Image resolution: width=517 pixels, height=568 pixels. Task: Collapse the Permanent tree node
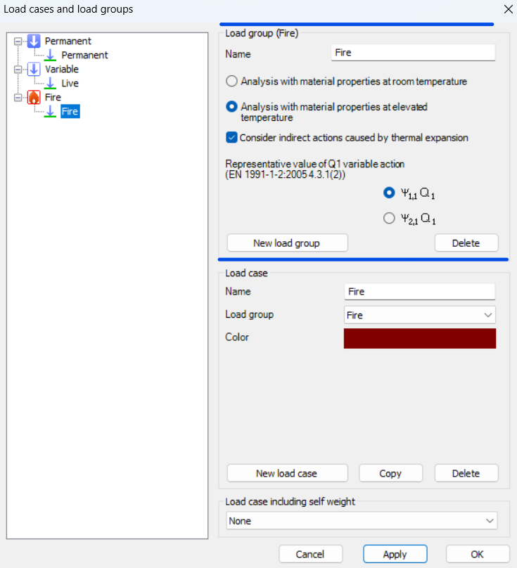18,41
